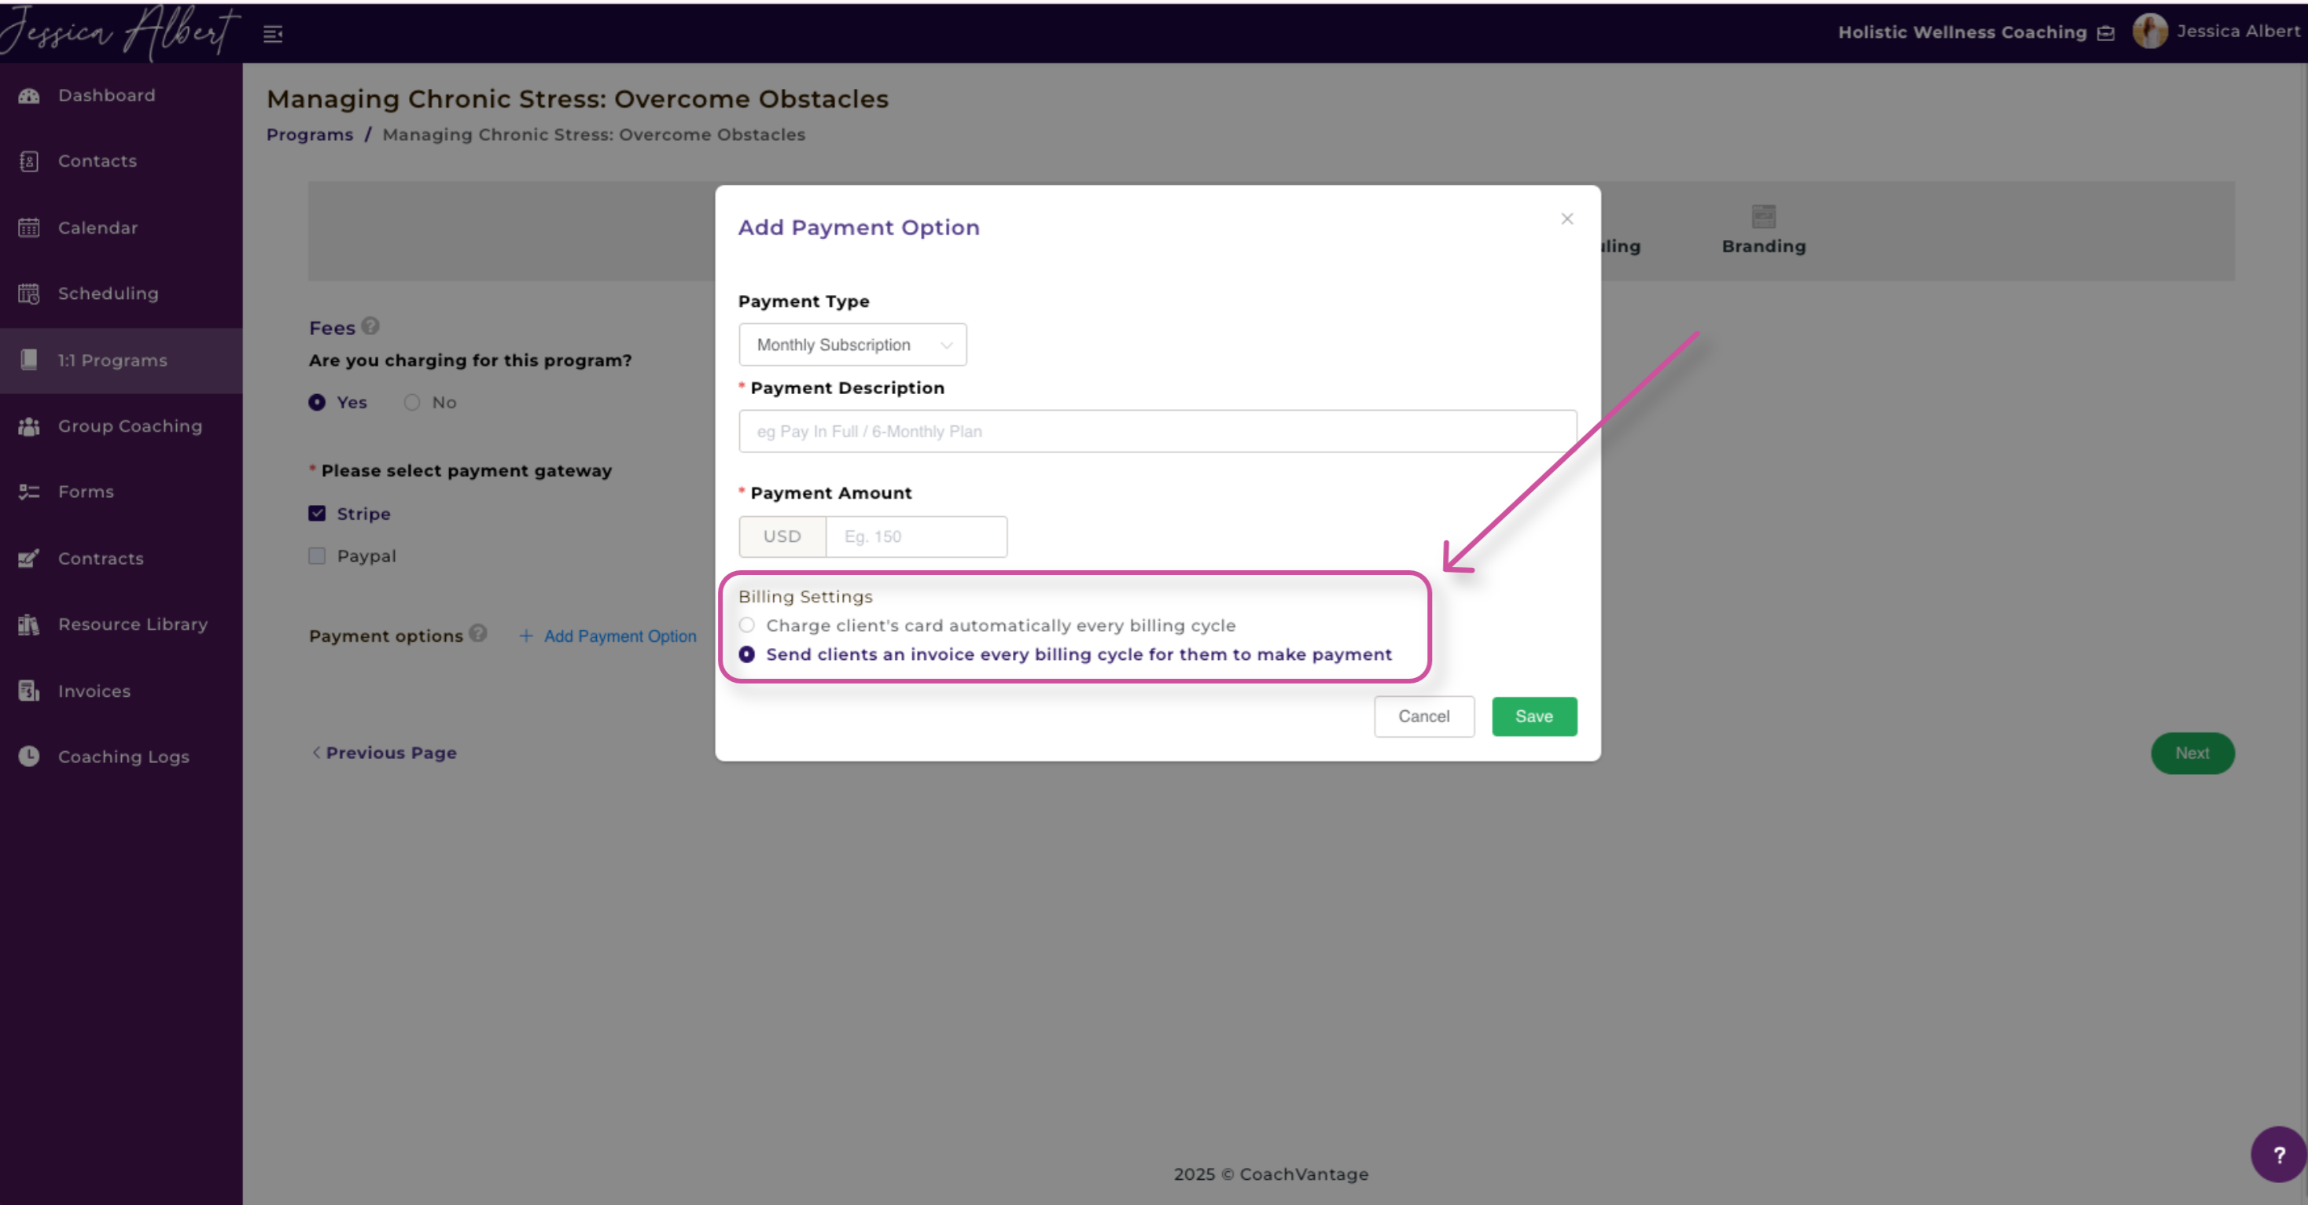The height and width of the screenshot is (1205, 2308).
Task: Click the Contracts signature icon
Action: (x=28, y=558)
